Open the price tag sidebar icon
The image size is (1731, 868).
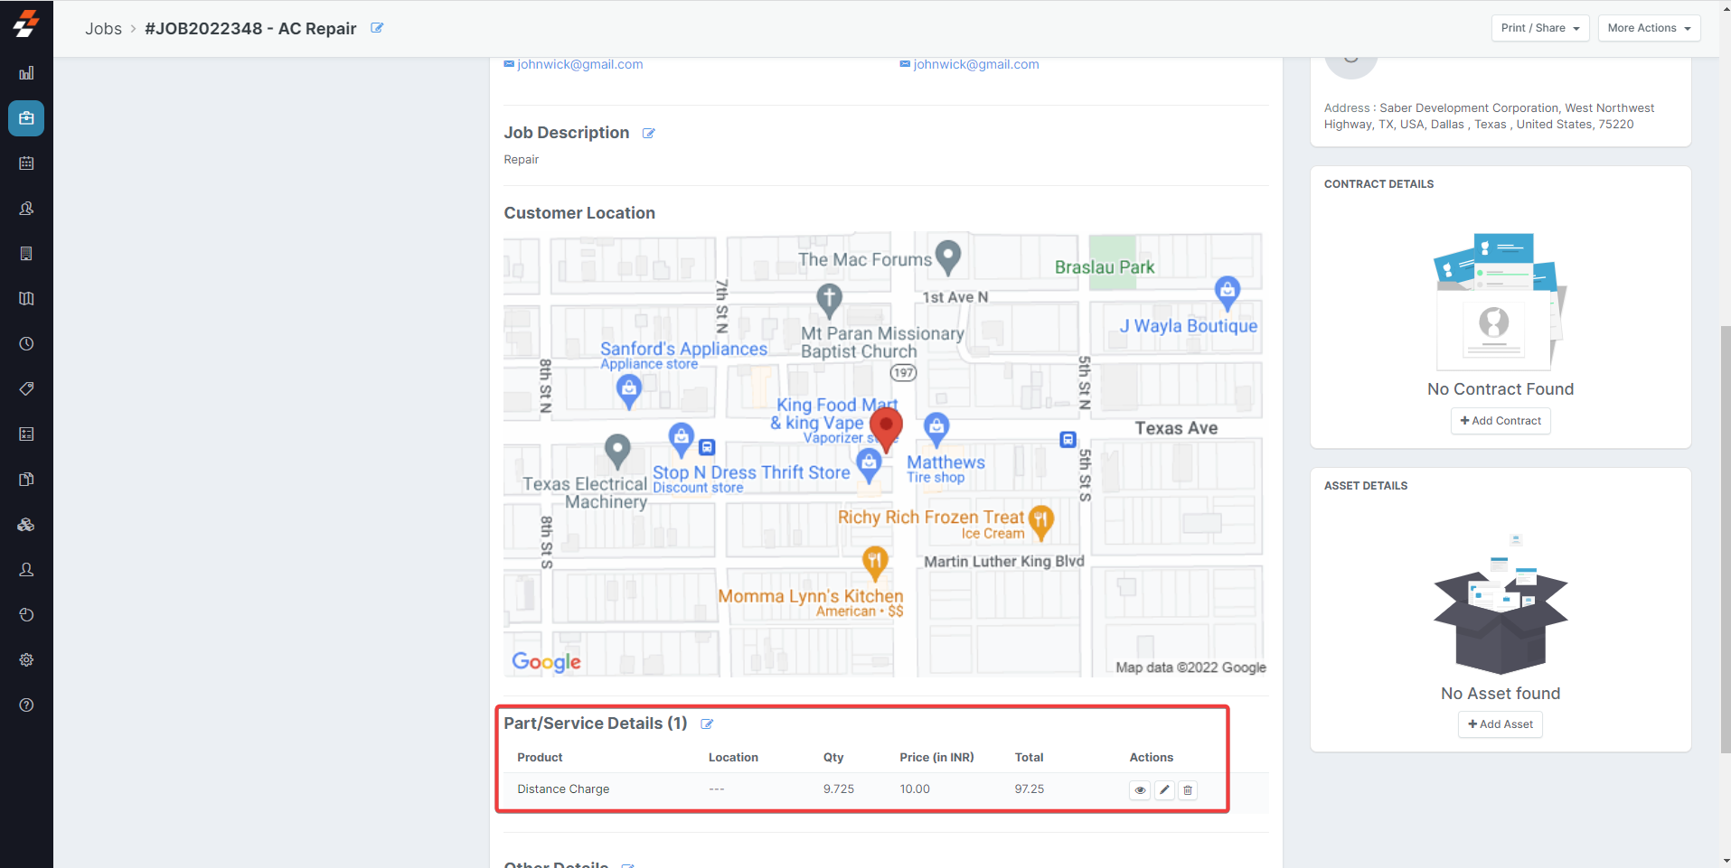coord(26,389)
